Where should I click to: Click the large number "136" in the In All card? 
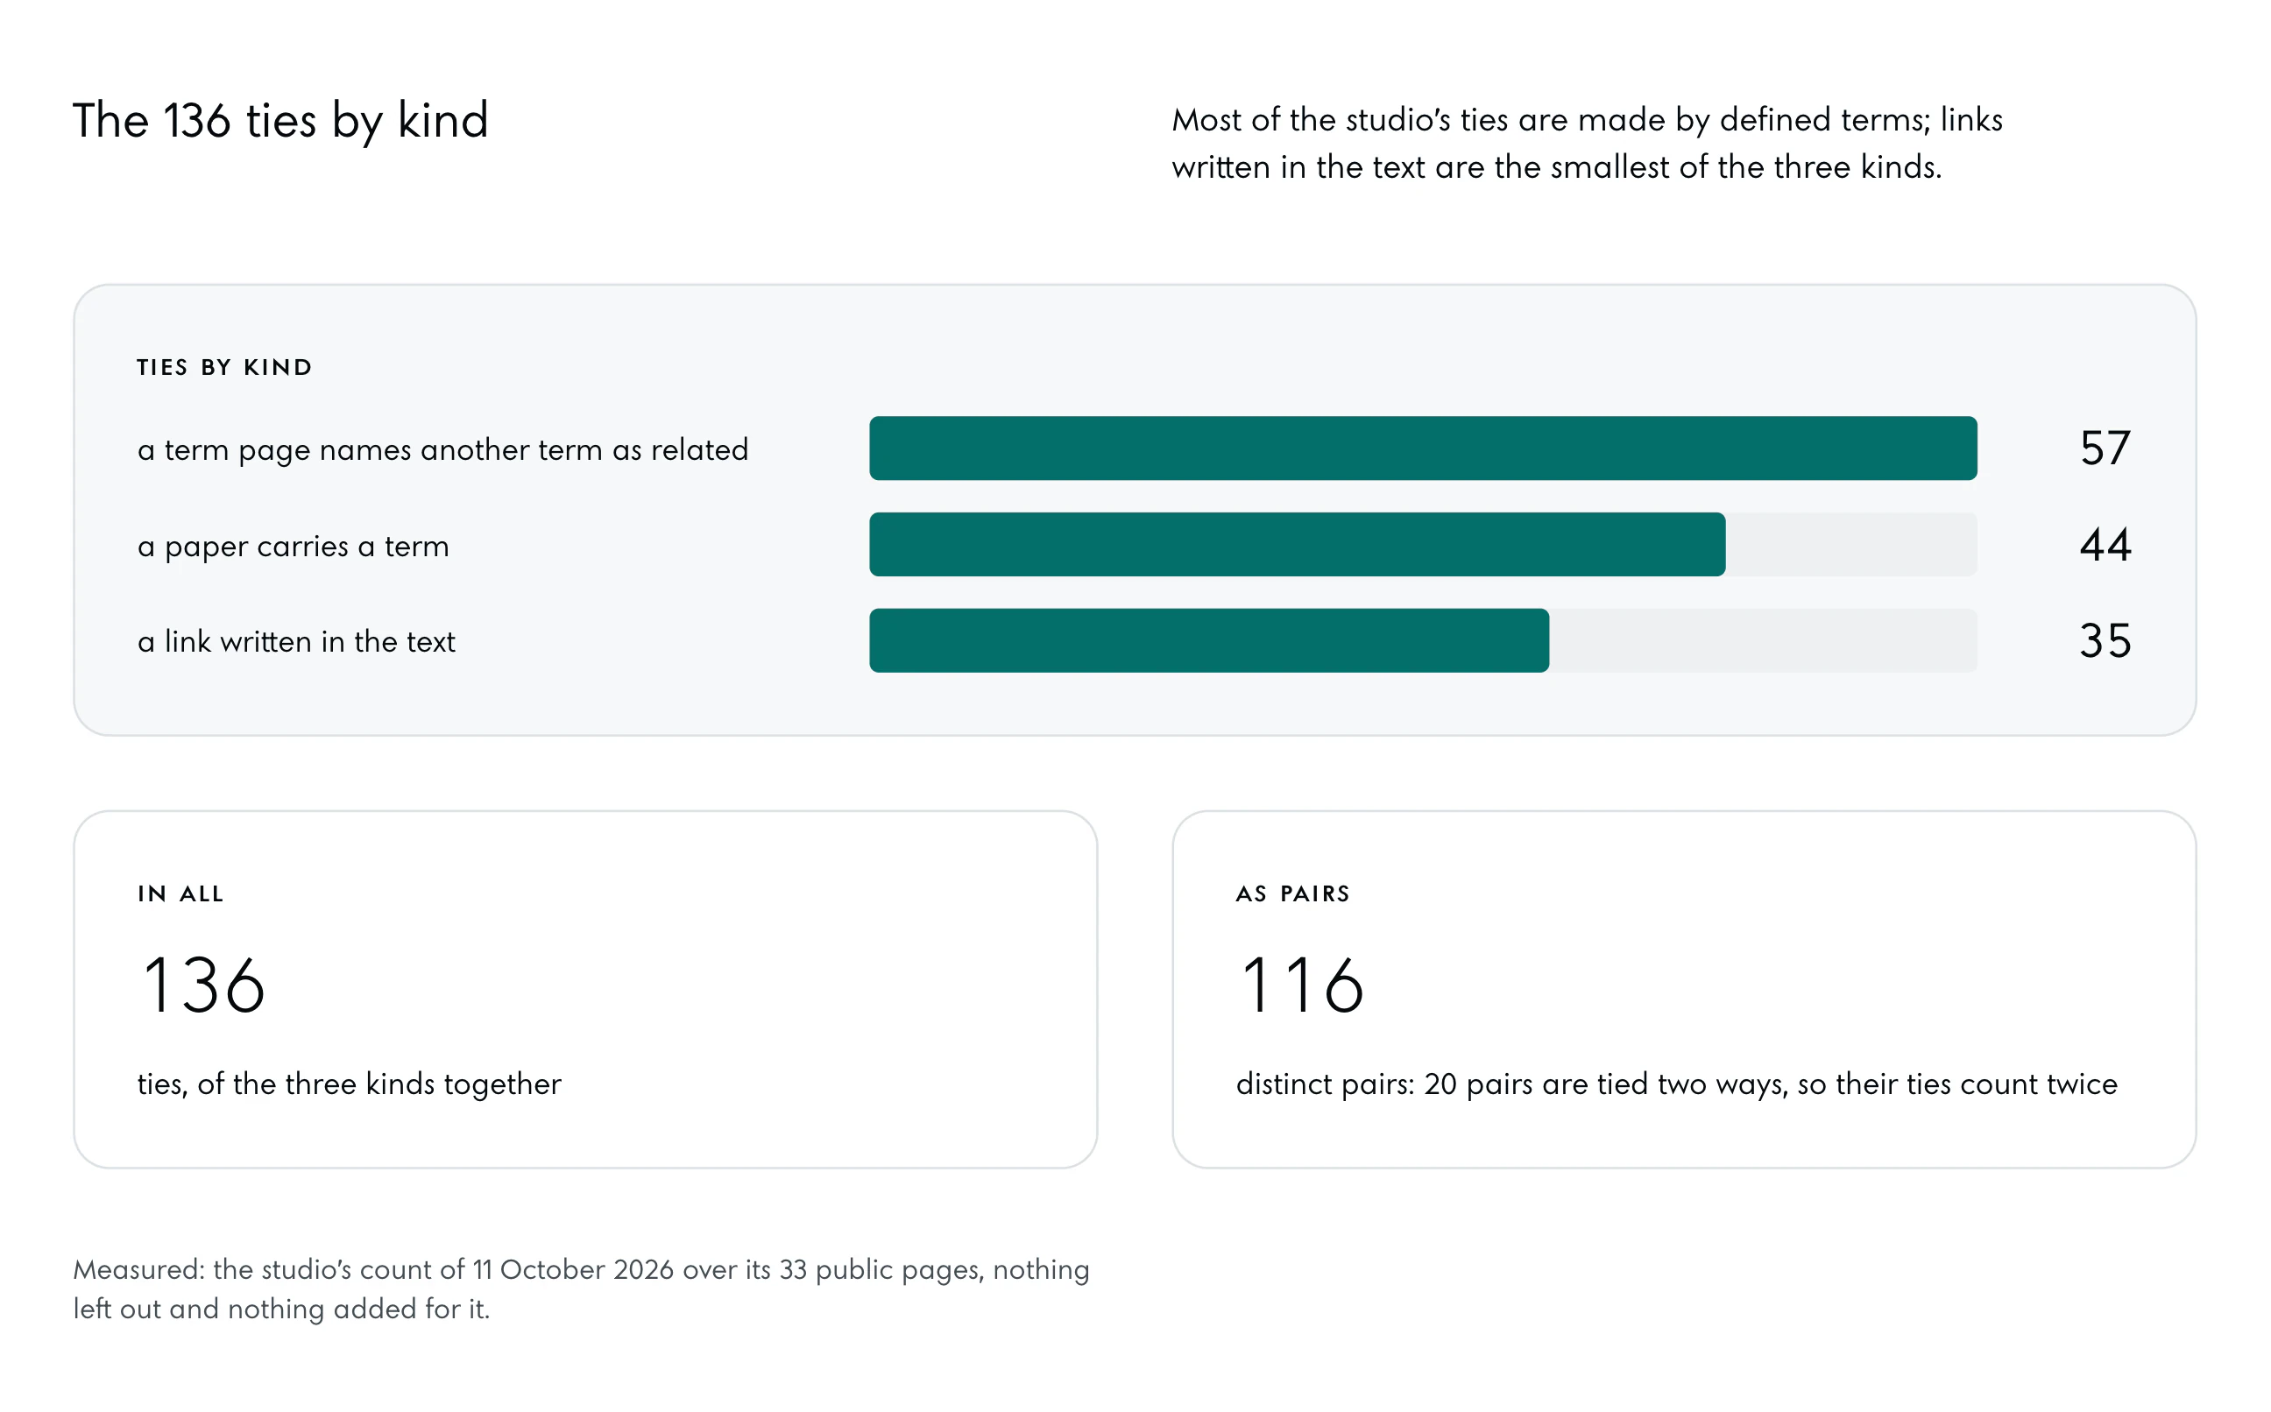tap(203, 985)
